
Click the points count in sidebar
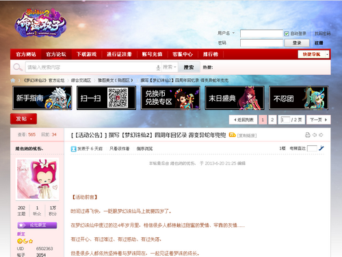point(53,208)
